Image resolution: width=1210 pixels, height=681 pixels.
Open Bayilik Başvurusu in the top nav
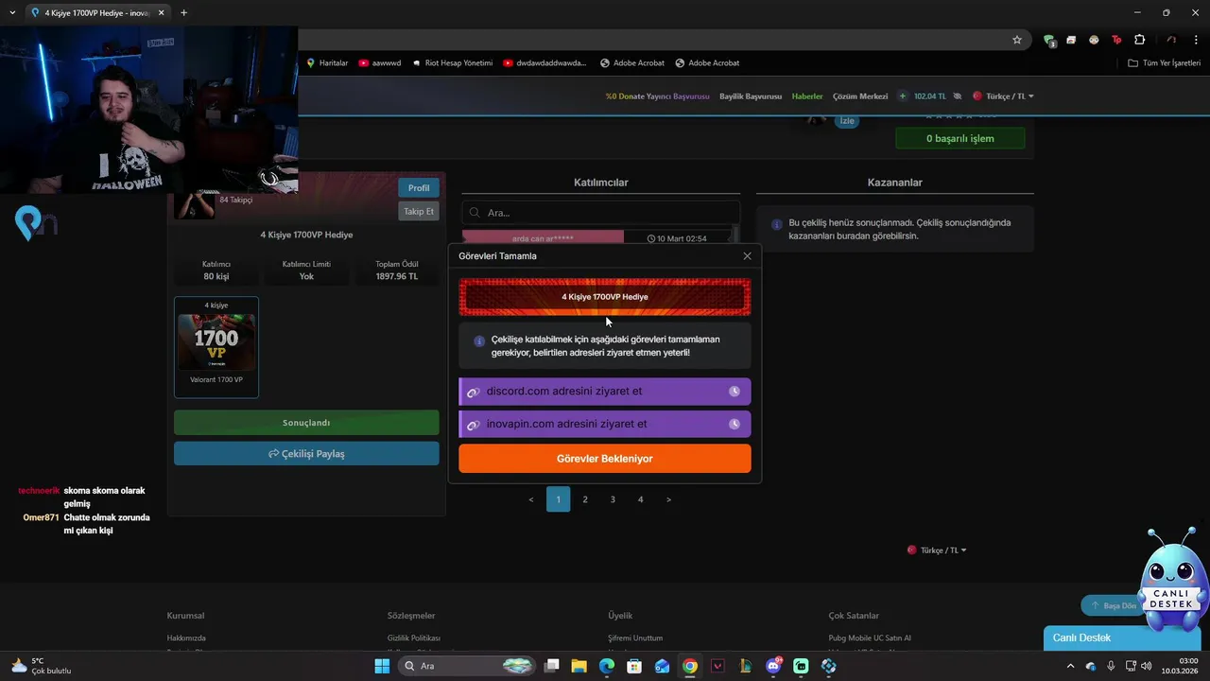point(751,96)
